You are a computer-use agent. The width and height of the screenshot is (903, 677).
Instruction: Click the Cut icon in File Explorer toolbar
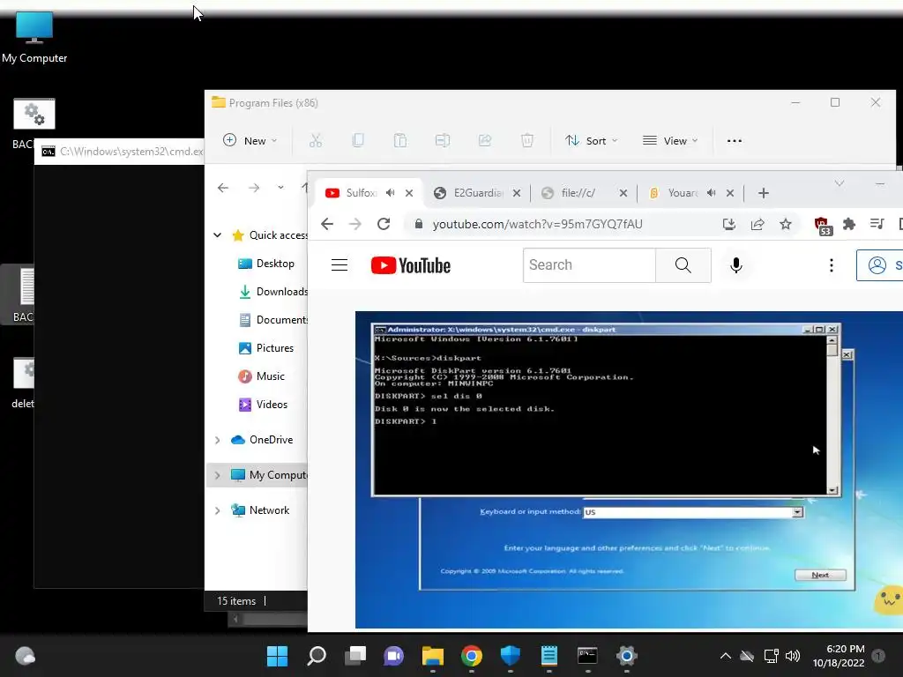click(316, 140)
